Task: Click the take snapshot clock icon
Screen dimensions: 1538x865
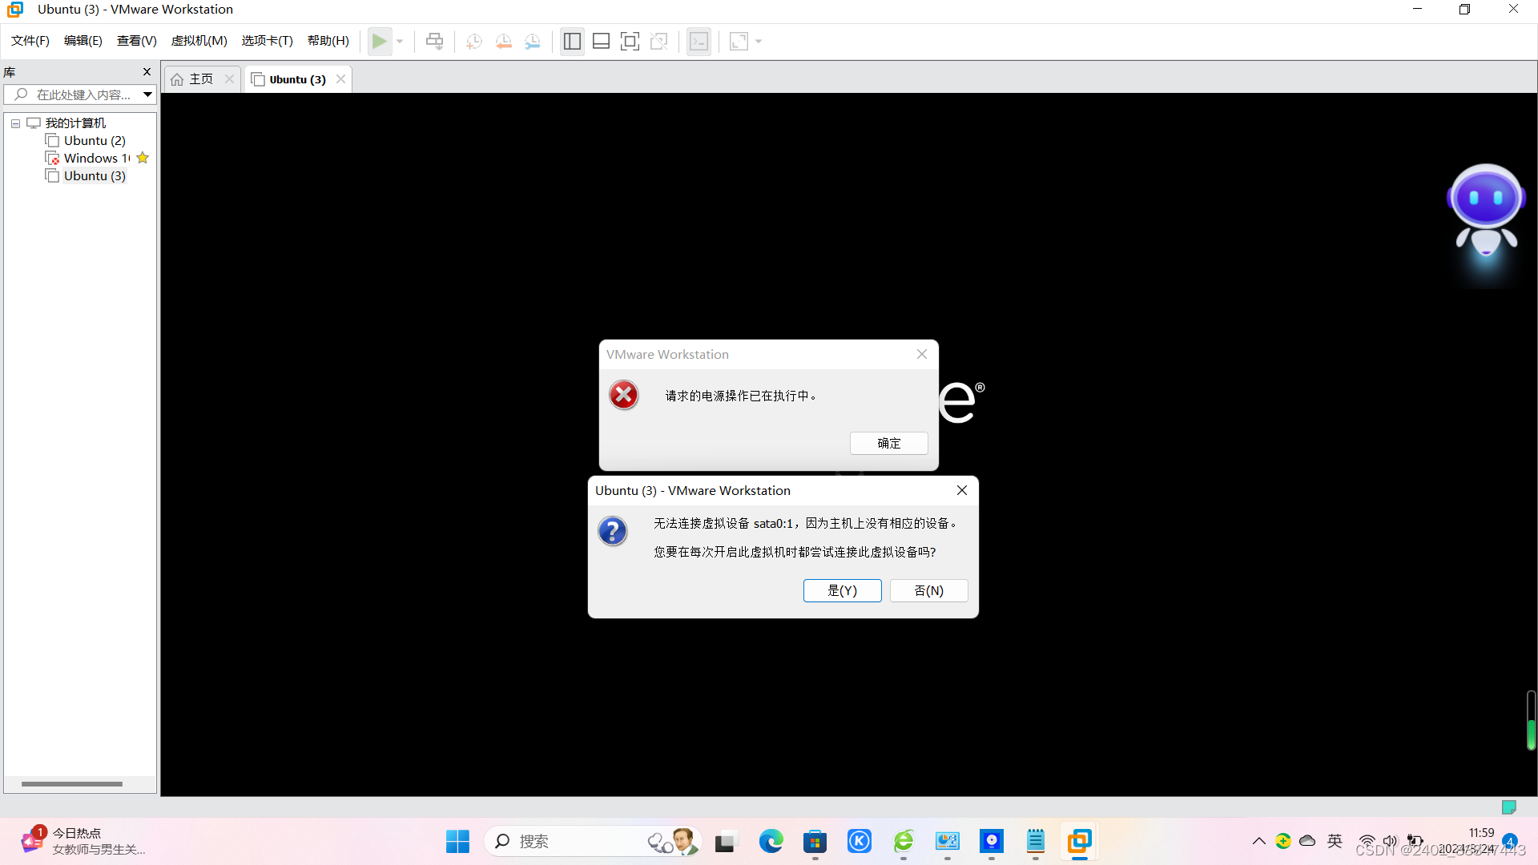Action: click(x=474, y=41)
